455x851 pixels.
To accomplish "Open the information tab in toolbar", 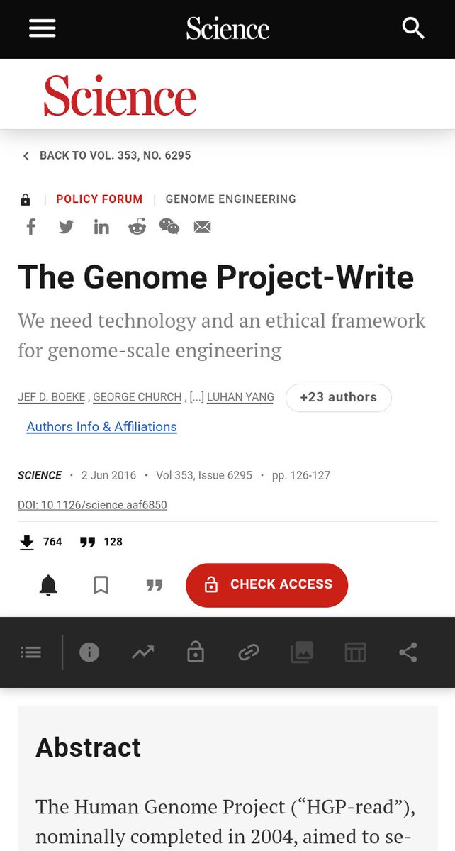I will (x=89, y=652).
